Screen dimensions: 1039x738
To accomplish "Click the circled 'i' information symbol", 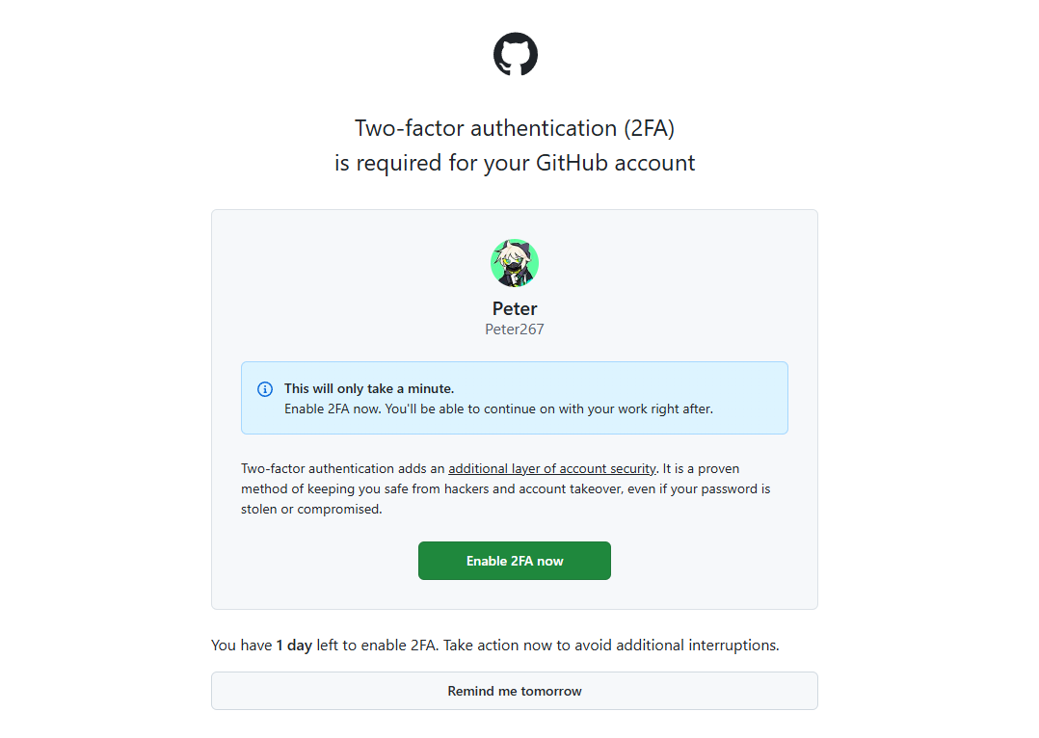I will [264, 388].
